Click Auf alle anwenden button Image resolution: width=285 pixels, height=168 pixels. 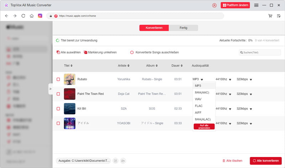(x=204, y=126)
